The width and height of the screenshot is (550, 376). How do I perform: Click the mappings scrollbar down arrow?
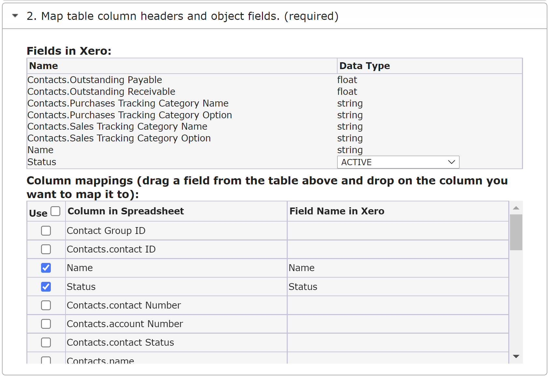[516, 356]
